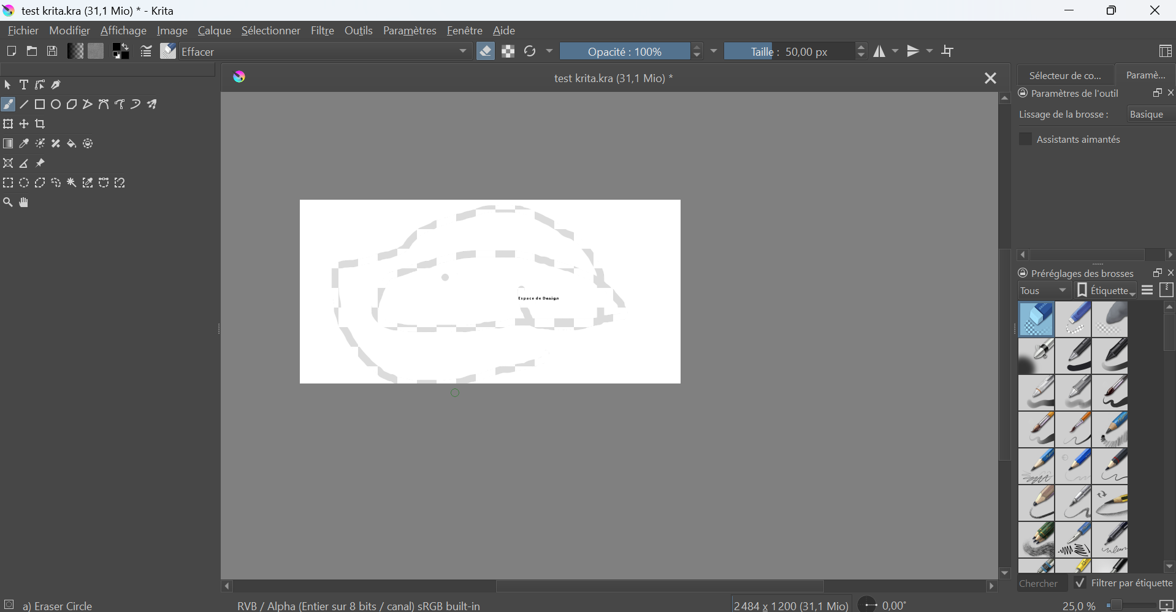Toggle preserve alpha checkerboard button

tap(508, 51)
